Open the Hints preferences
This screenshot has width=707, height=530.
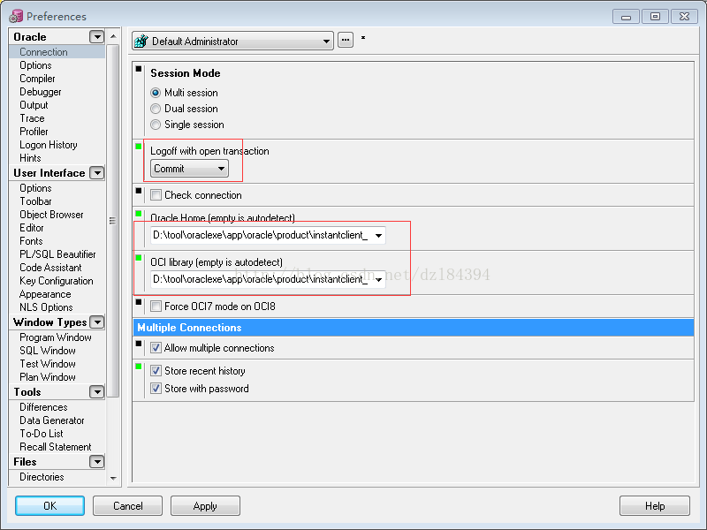pos(30,158)
